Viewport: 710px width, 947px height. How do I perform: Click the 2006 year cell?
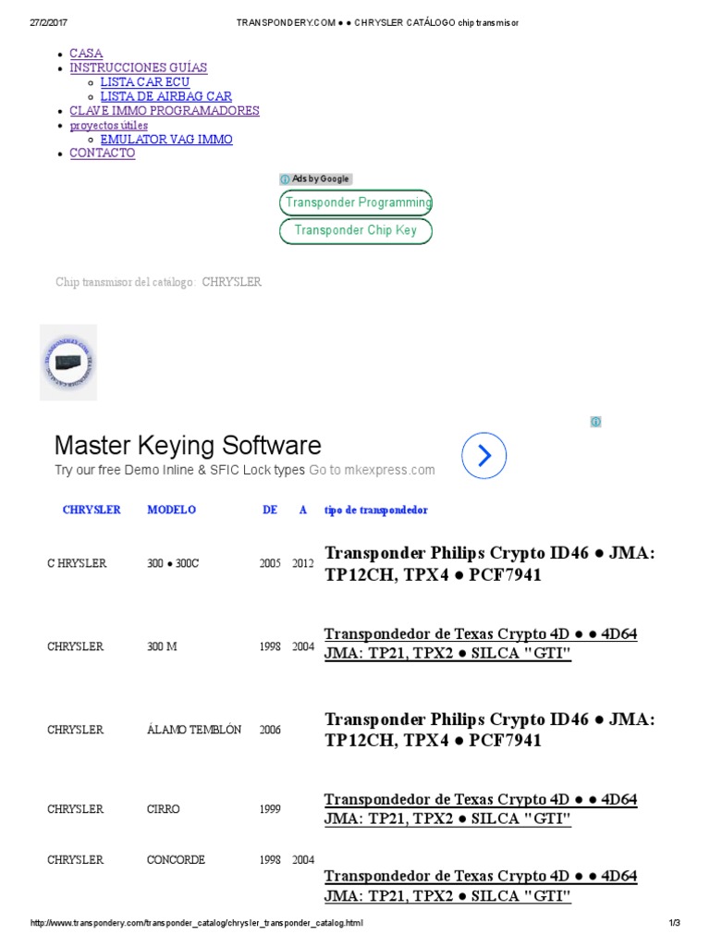point(270,730)
